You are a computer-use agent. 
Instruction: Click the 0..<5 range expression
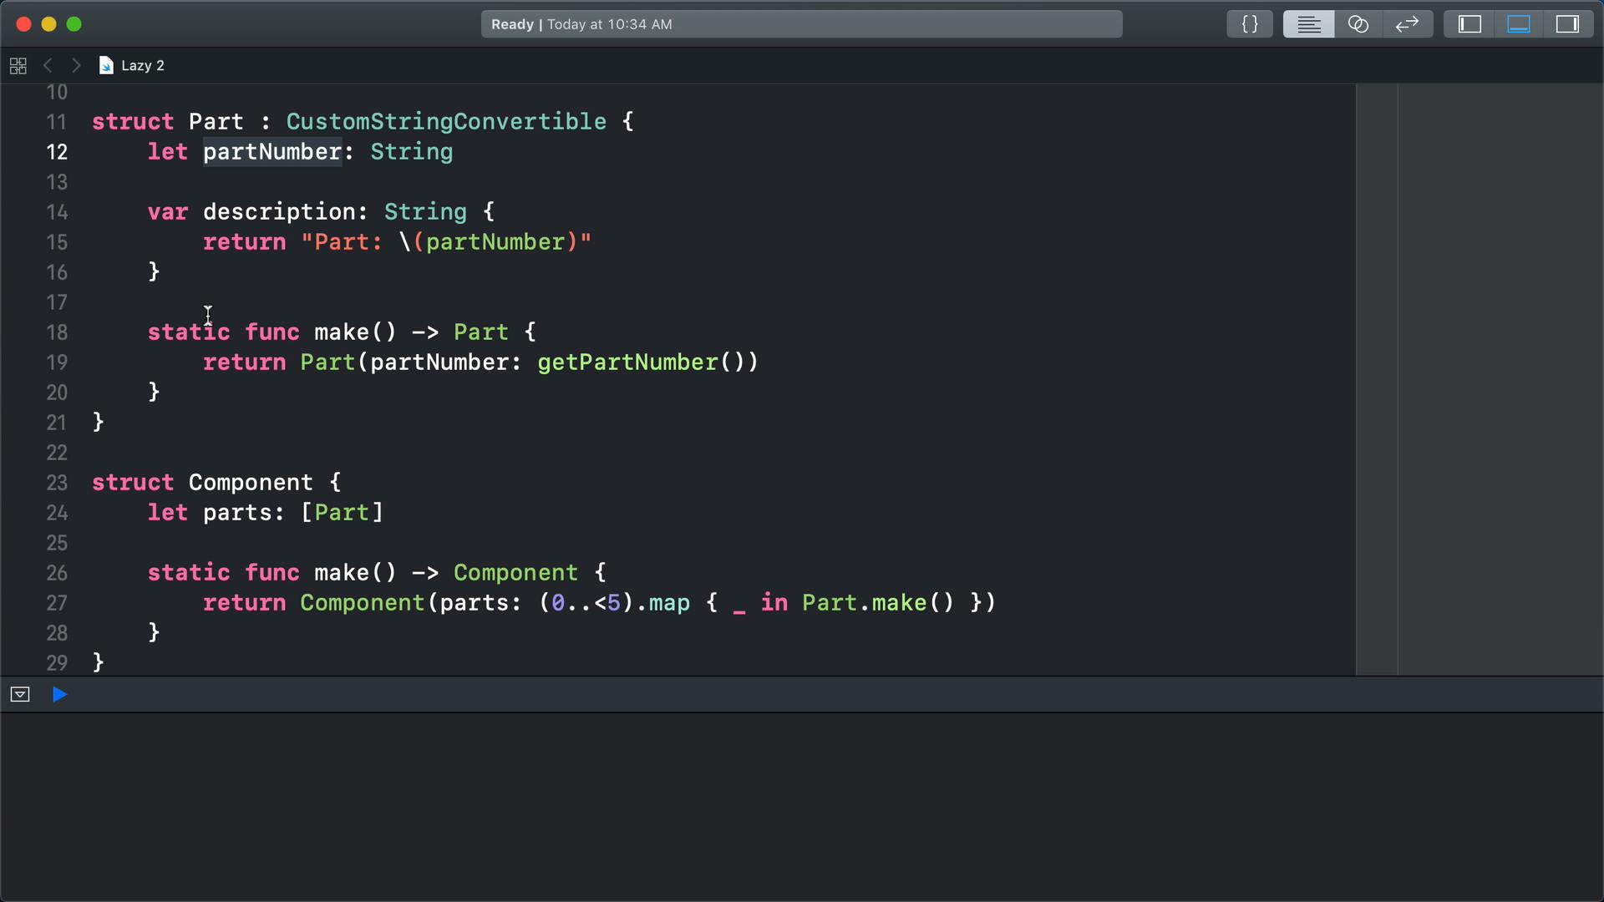[x=586, y=603]
